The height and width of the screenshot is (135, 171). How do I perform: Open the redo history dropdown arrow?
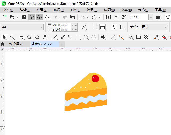tap(99, 17)
